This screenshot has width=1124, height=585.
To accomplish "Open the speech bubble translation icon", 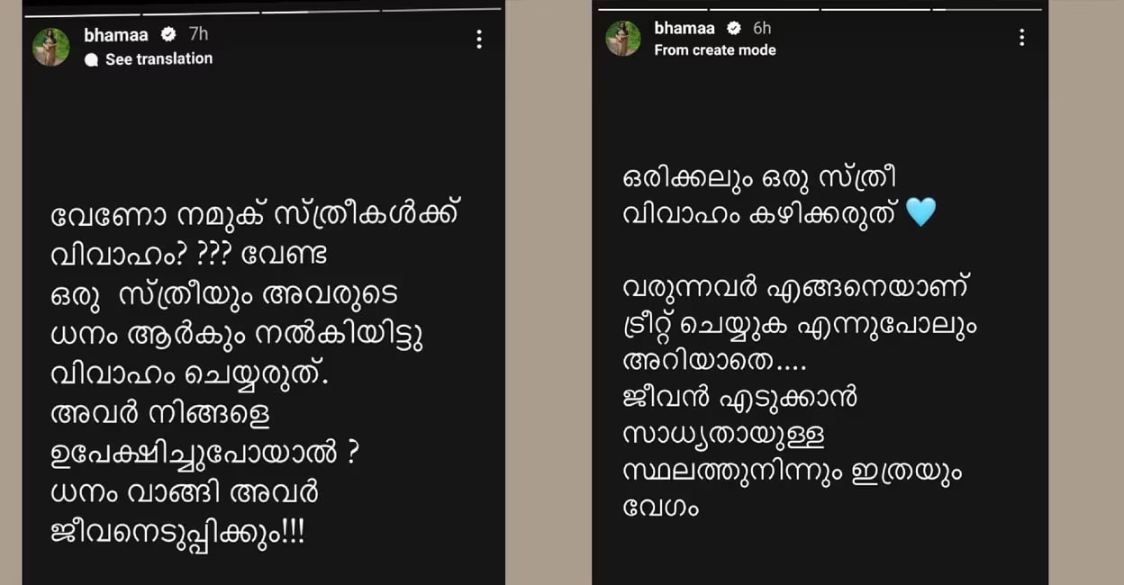I will pyautogui.click(x=90, y=59).
